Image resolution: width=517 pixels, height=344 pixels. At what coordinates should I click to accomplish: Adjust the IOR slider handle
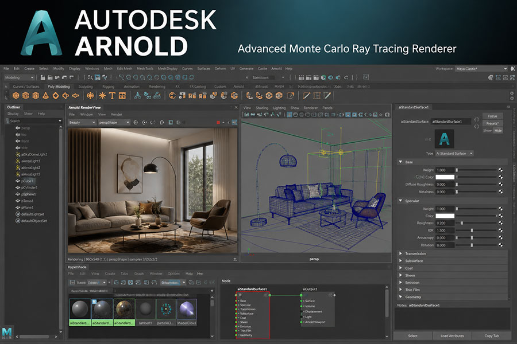472,230
